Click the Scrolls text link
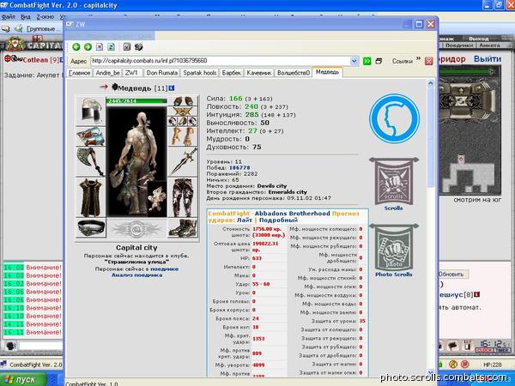 [393, 208]
